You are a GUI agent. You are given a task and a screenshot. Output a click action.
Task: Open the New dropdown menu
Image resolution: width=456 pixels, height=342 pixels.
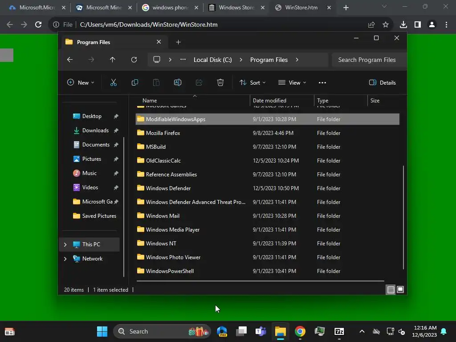[x=81, y=82]
